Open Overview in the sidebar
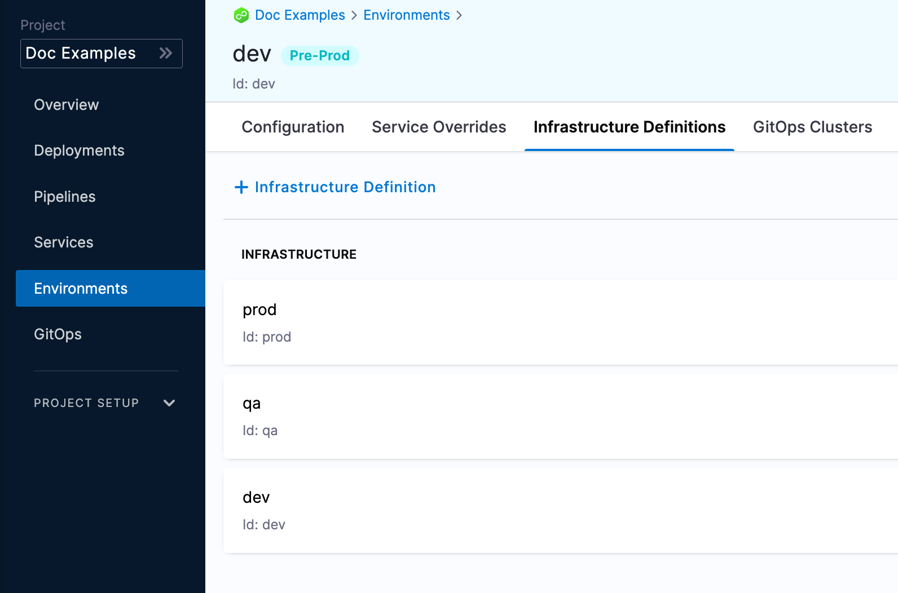The width and height of the screenshot is (898, 593). click(67, 105)
